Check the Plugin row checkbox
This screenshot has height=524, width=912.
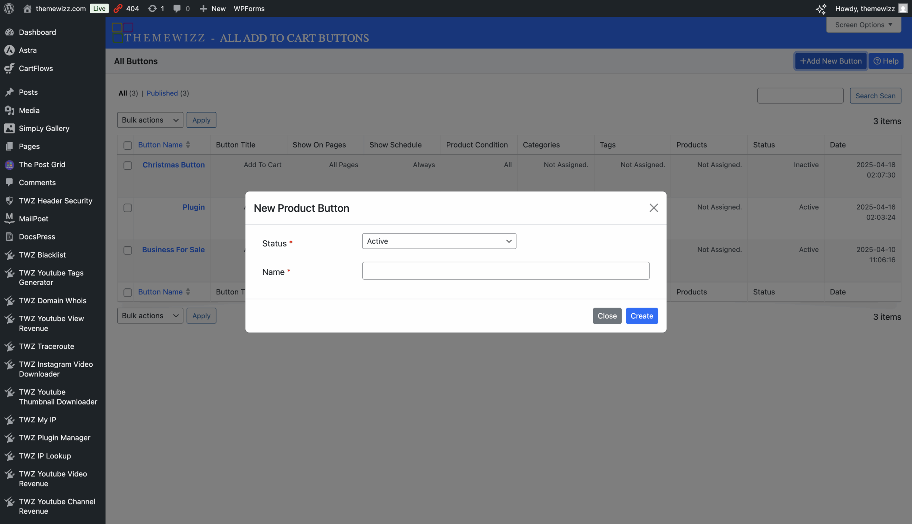coord(128,208)
